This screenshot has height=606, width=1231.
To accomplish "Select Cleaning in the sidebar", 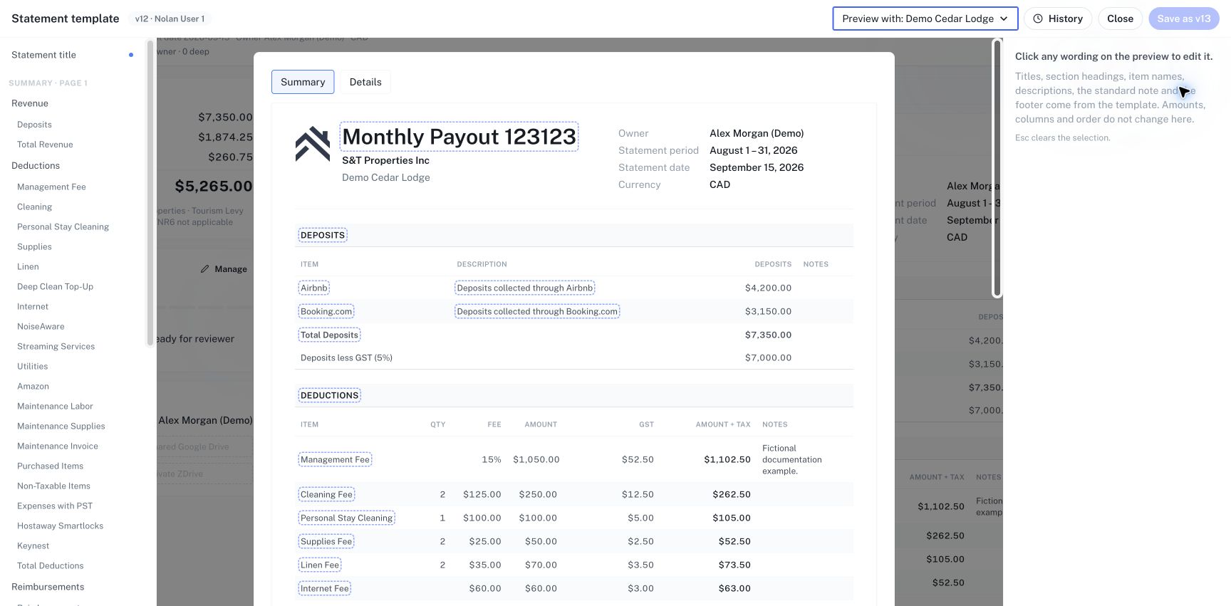I will pos(34,207).
